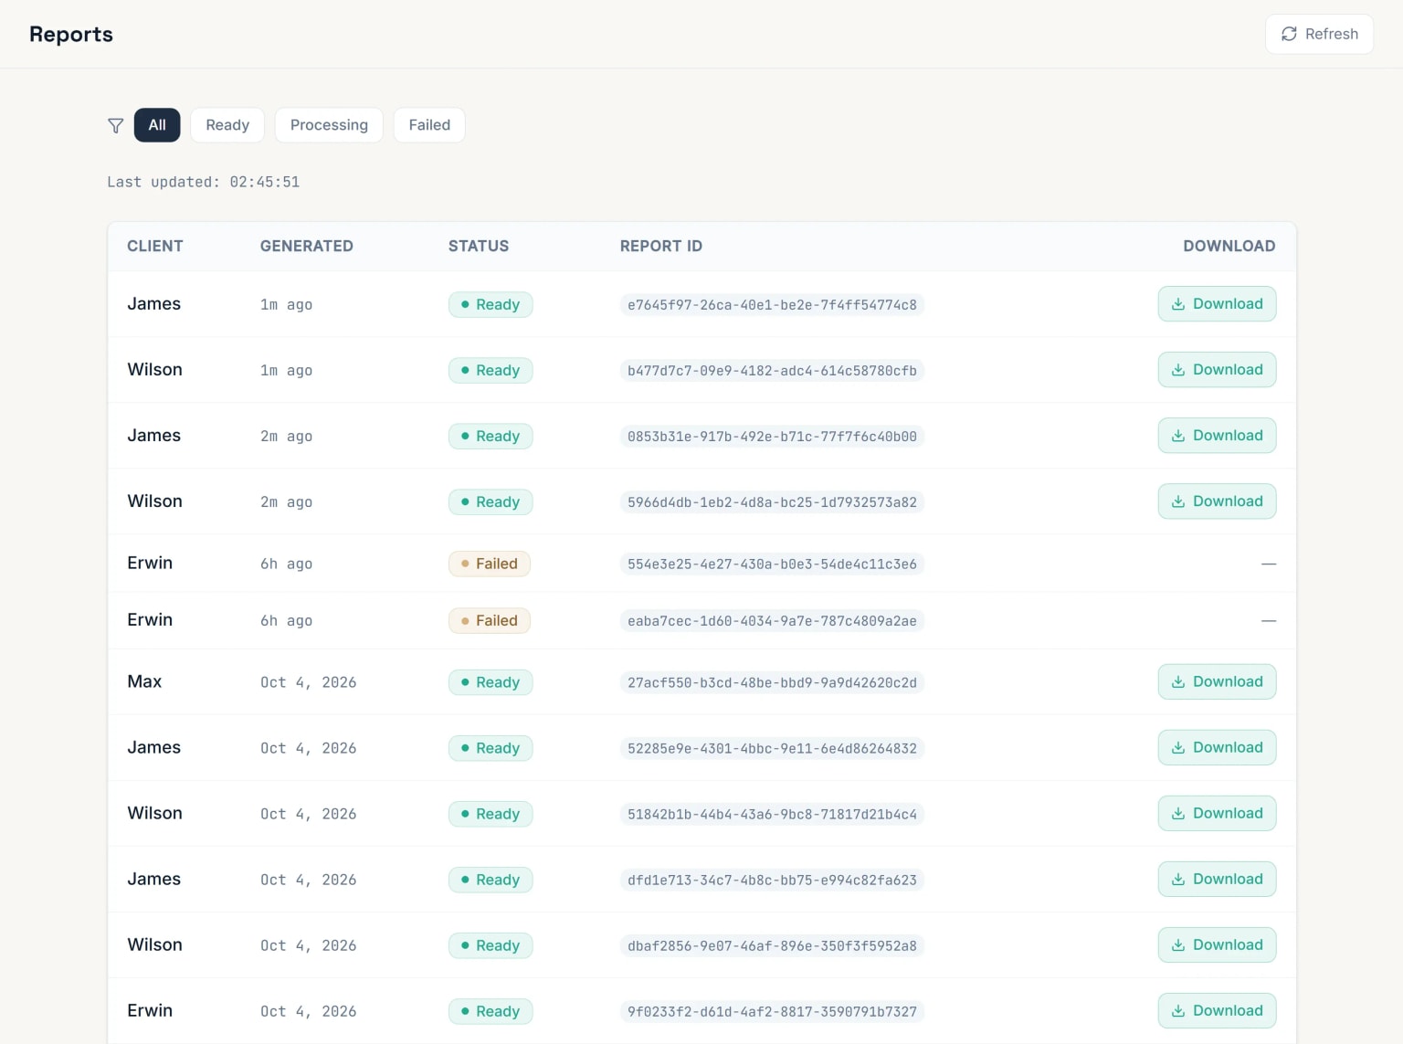This screenshot has height=1044, width=1403.
Task: Click the Failed badge for report 554e3e25
Action: [x=490, y=564]
